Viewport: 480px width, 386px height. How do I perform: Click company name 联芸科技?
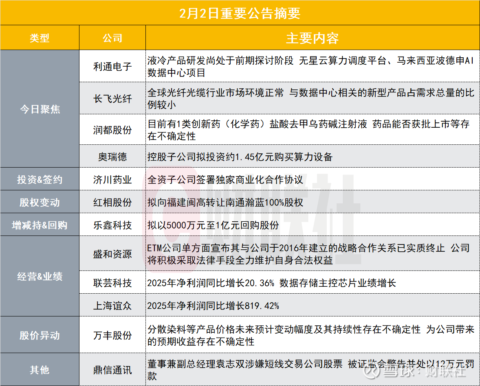pos(112,283)
